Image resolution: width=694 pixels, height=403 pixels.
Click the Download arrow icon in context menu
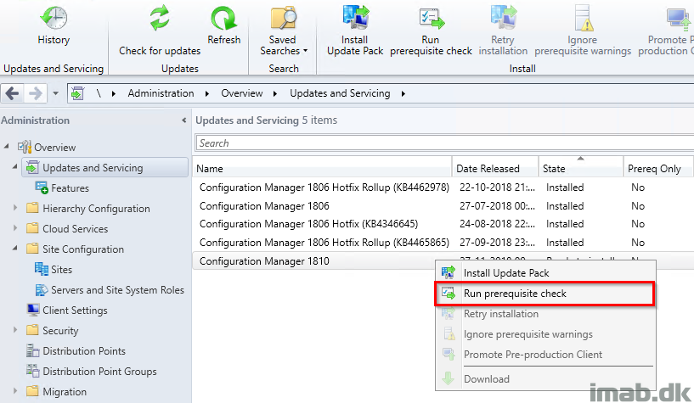click(x=449, y=378)
